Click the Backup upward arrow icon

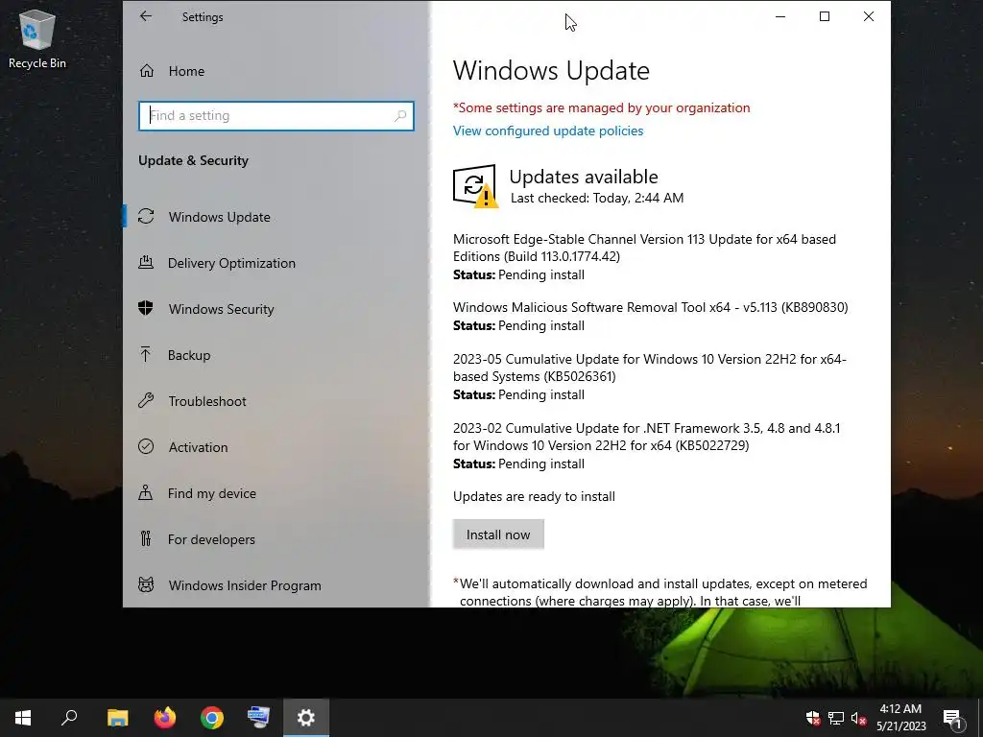pyautogui.click(x=146, y=355)
